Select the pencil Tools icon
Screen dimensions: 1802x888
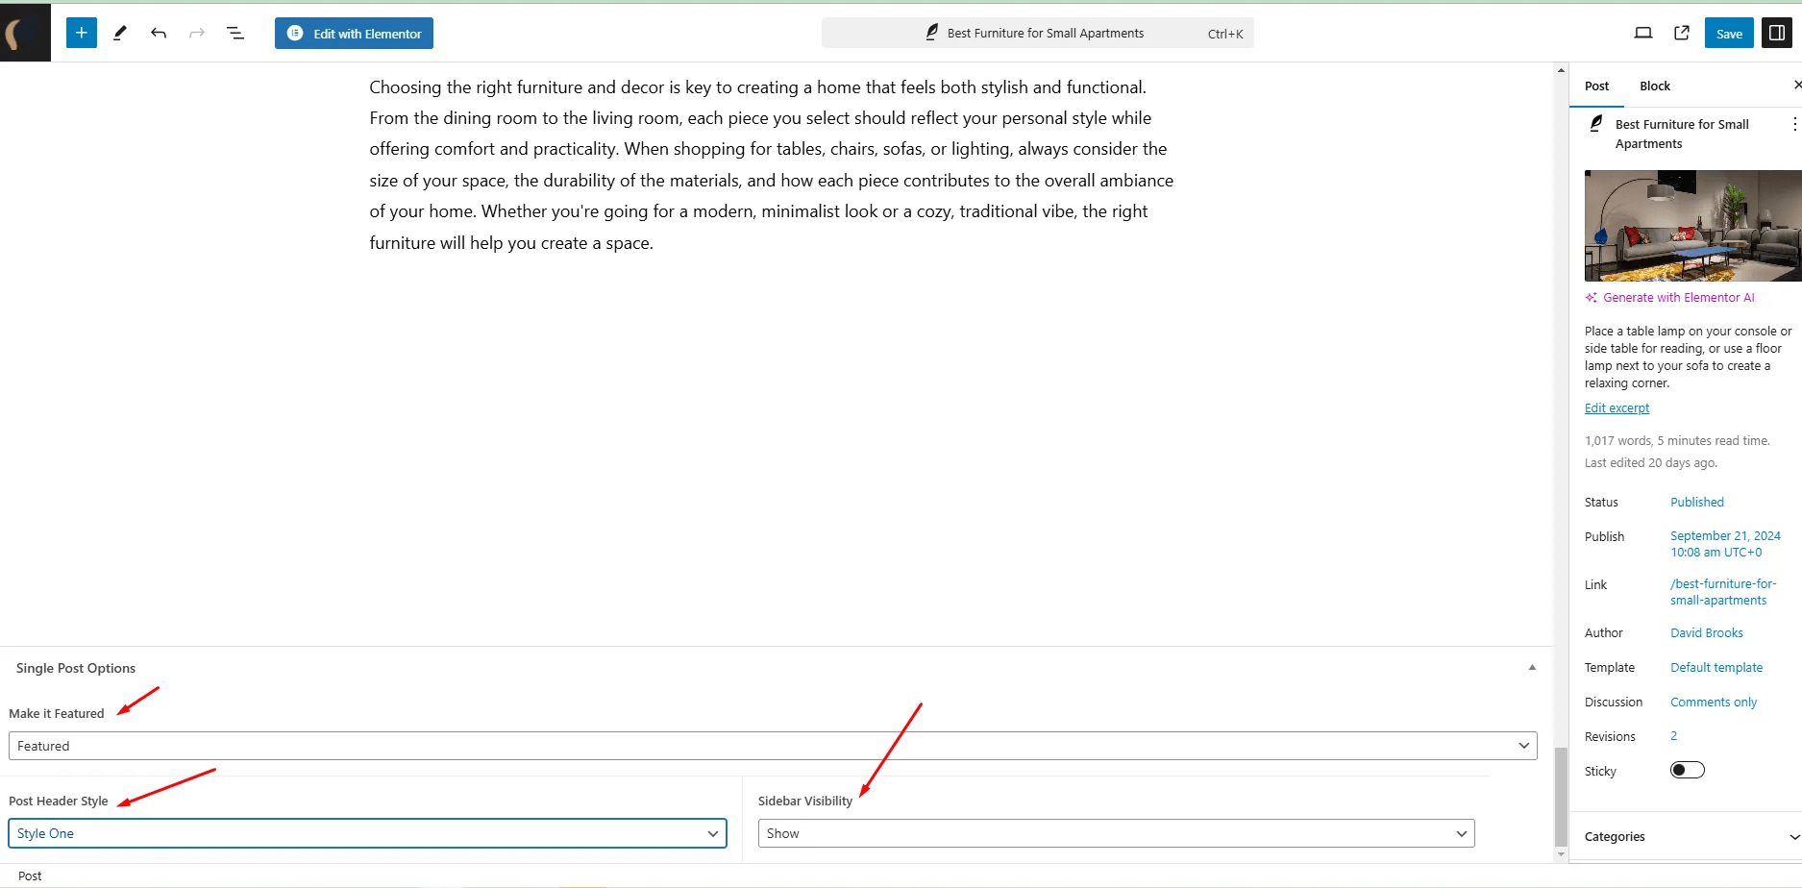120,33
